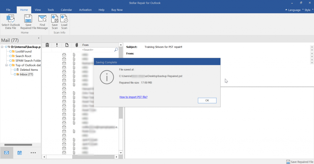Collapse the Top of Outlook data folder
Viewport: 314px width, 164px height.
coord(6,65)
